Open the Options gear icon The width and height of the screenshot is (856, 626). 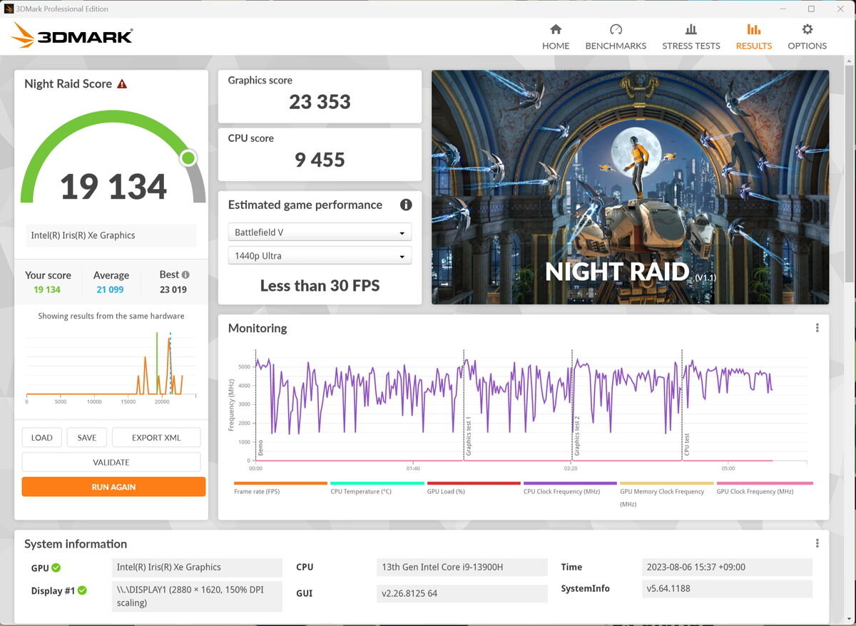pos(807,29)
